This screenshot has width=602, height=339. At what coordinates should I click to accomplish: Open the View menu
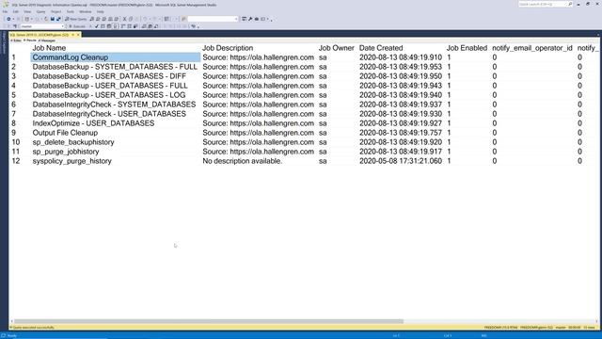27,11
